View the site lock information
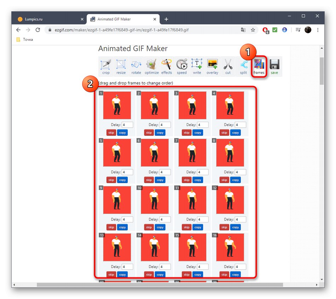Image resolution: width=336 pixels, height=299 pixels. 50,30
